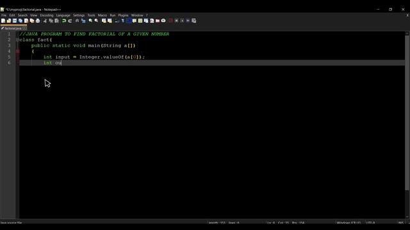Viewport: 410px width, 230px height.
Task: Open the File menu
Action: 4,15
